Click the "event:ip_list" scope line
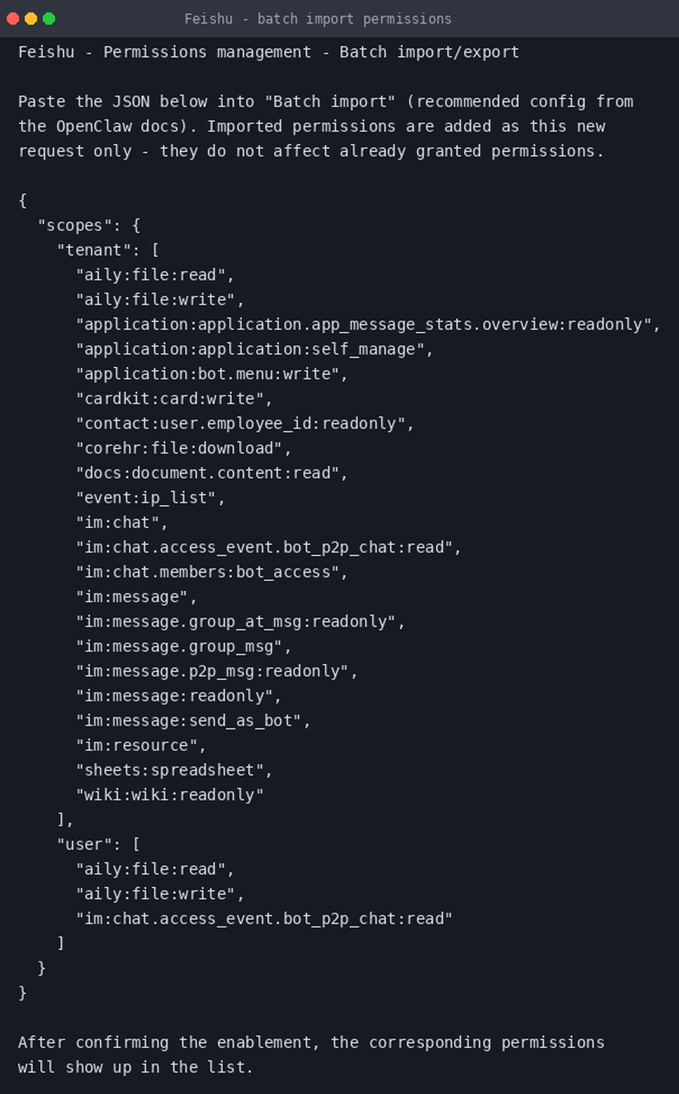Viewport: 679px width, 1094px height. click(150, 498)
